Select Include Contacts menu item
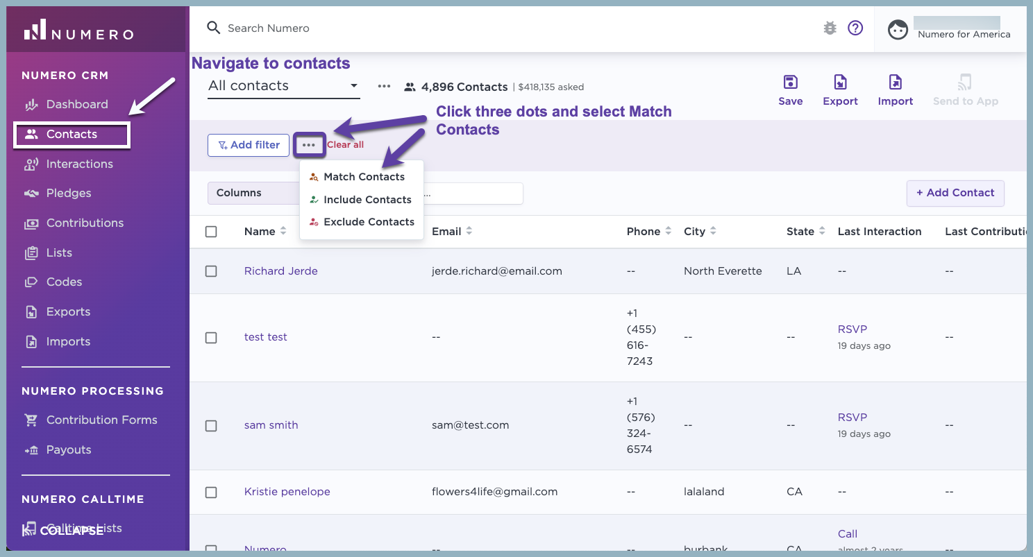The image size is (1033, 557). tap(362, 200)
